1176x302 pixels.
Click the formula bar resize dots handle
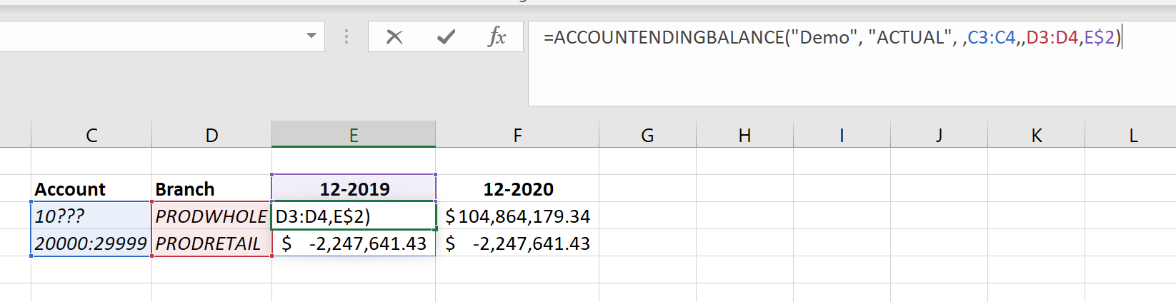point(347,36)
